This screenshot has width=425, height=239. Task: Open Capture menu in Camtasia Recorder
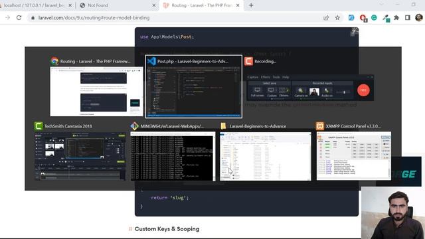[253, 77]
